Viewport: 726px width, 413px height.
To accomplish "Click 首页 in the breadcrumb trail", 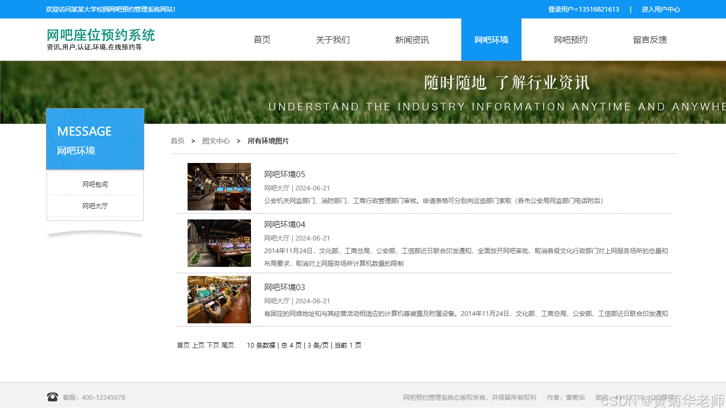I will tap(178, 141).
